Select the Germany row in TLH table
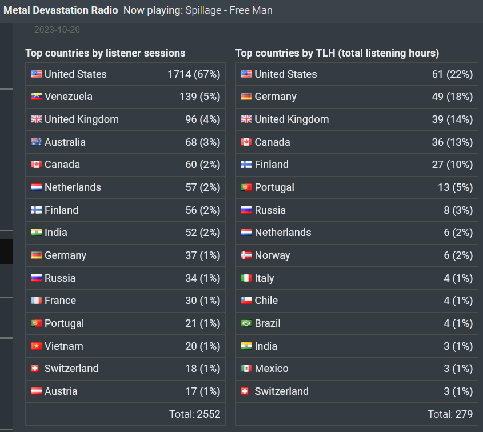 (357, 97)
